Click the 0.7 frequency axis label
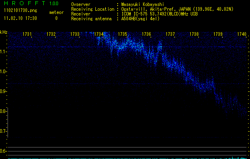 (4, 131)
